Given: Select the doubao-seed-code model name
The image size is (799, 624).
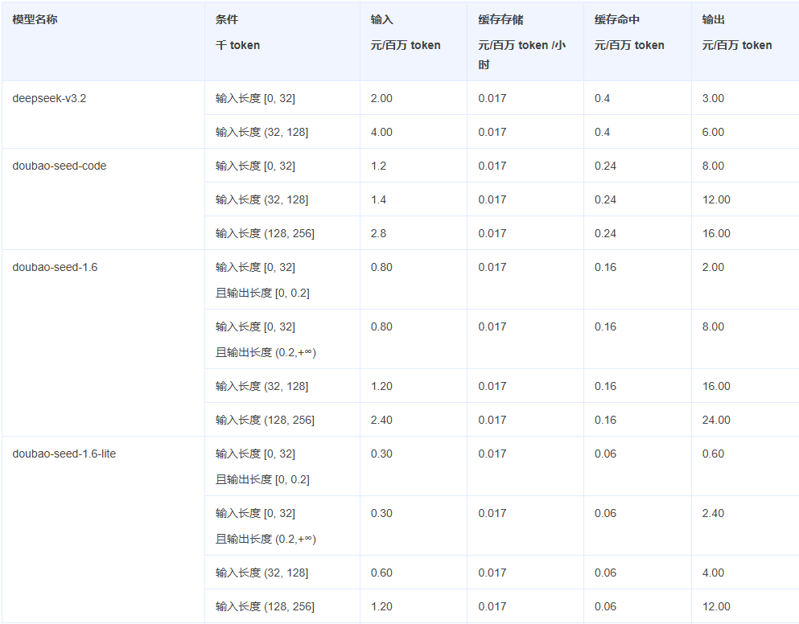Looking at the screenshot, I should coord(59,166).
